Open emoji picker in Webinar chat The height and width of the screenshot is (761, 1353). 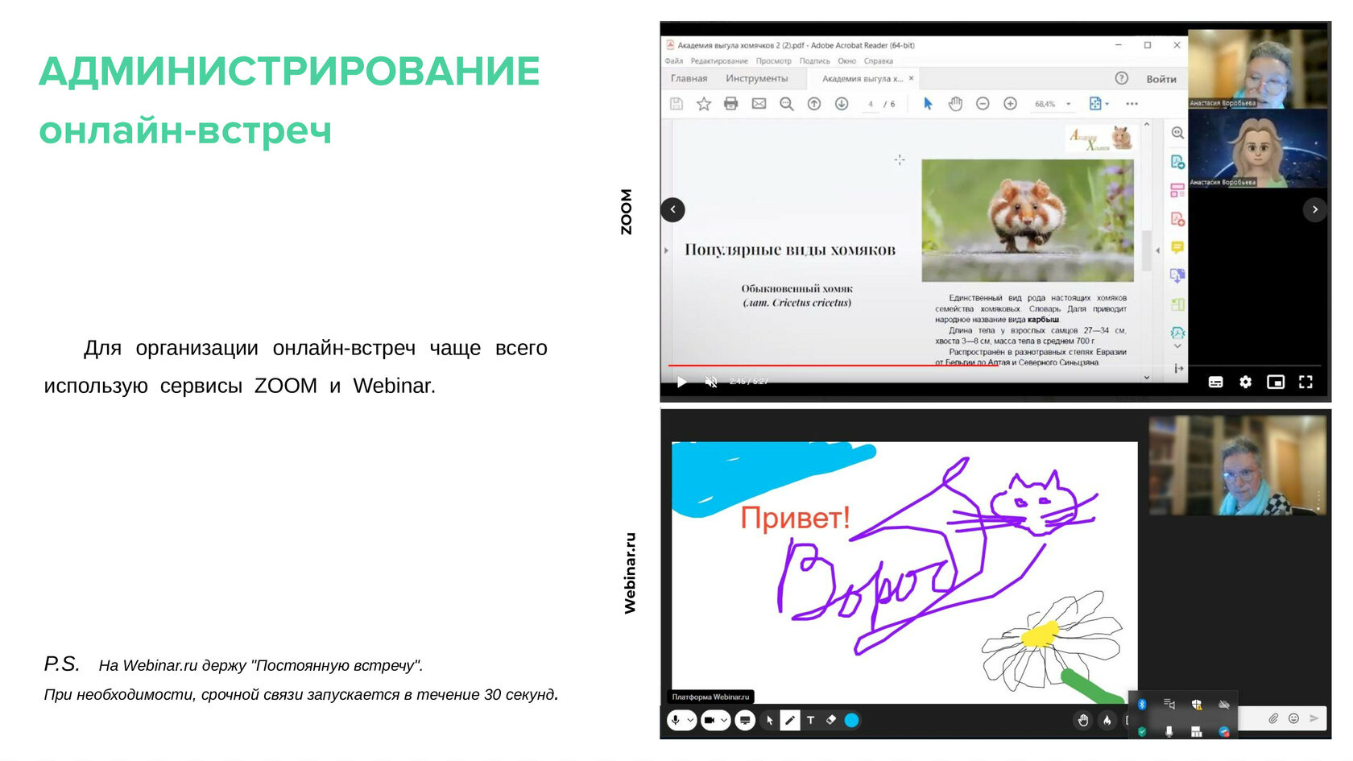coord(1293,718)
